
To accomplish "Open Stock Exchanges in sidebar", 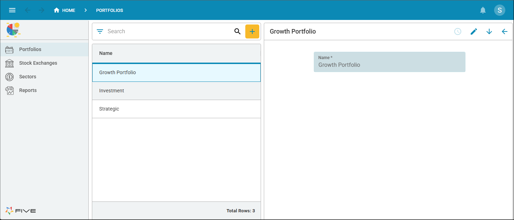I will (38, 63).
